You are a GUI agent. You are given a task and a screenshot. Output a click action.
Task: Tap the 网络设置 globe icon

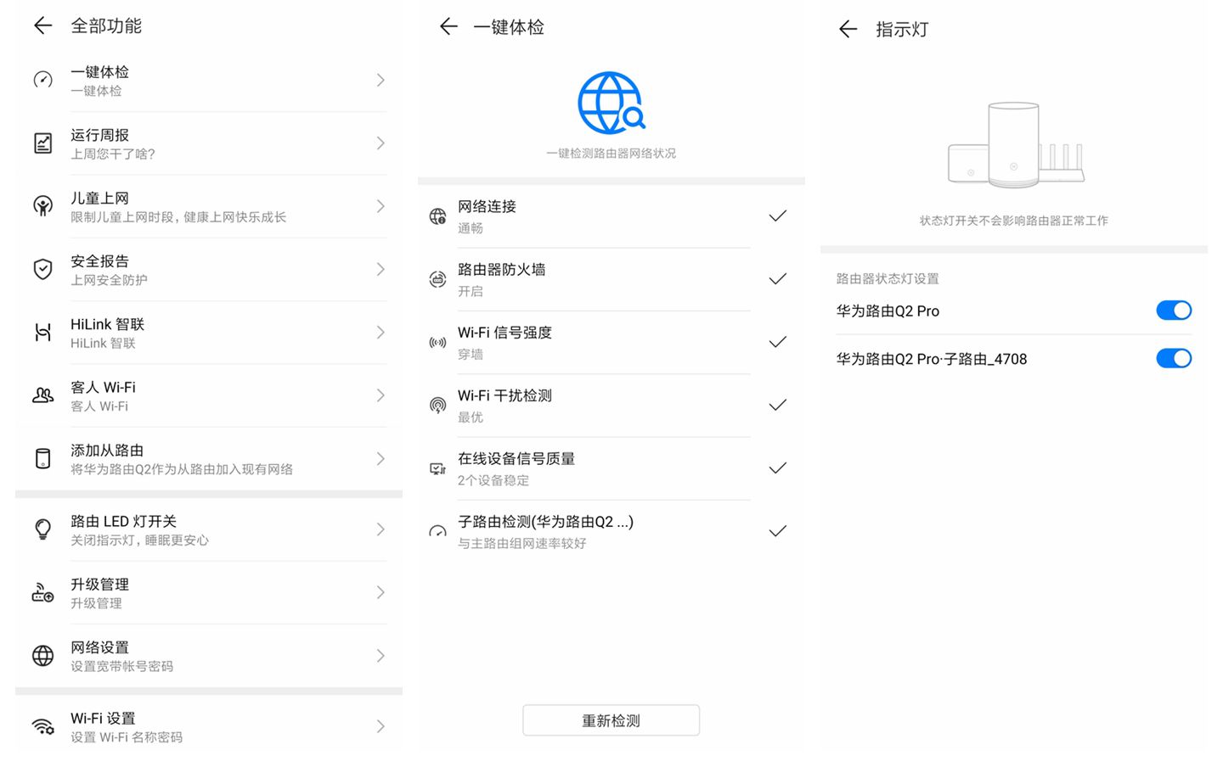[42, 655]
